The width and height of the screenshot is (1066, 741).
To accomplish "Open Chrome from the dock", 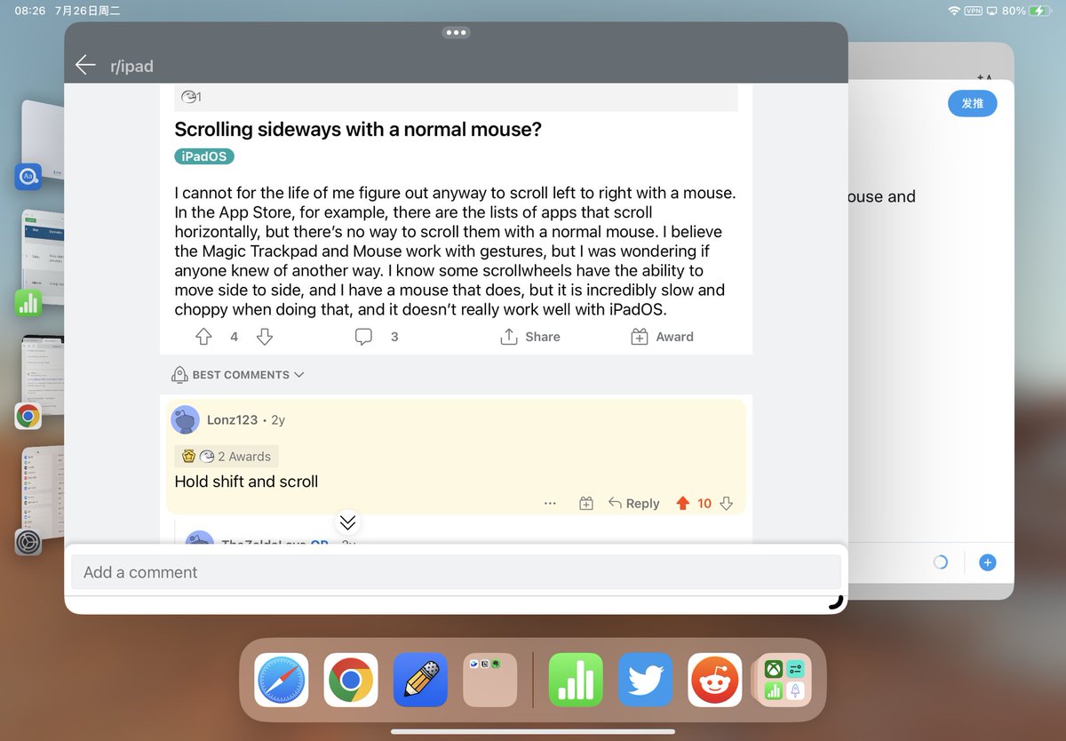I will (351, 680).
